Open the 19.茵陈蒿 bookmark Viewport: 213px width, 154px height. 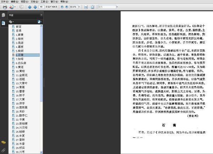pos(22,108)
